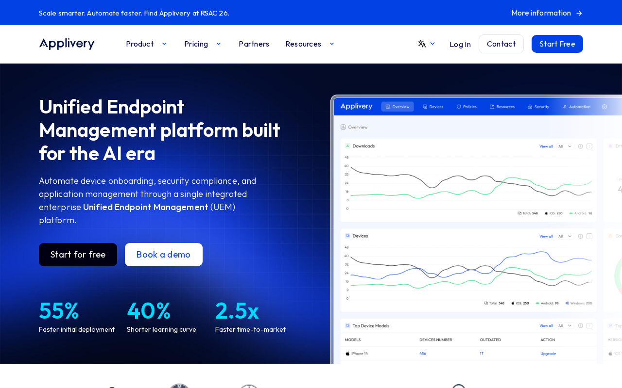Click the Applivery logo in the site header

[67, 44]
